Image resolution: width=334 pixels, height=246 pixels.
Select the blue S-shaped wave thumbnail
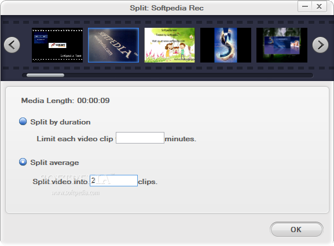point(226,45)
